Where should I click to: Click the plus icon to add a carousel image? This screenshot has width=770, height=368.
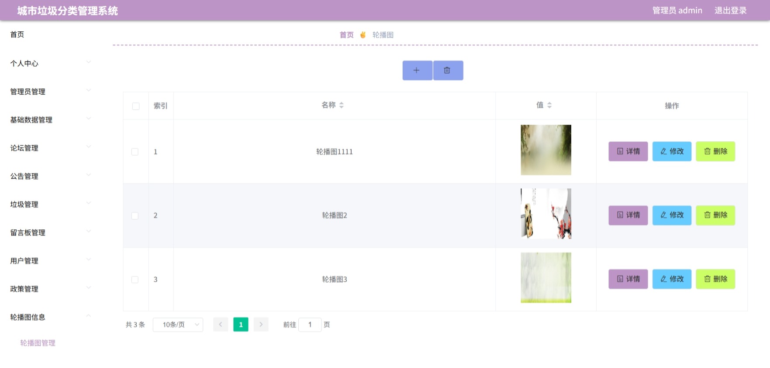(417, 70)
